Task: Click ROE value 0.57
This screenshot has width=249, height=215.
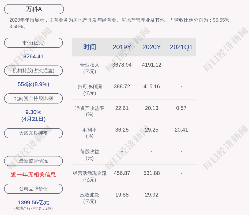Action: click(x=181, y=108)
